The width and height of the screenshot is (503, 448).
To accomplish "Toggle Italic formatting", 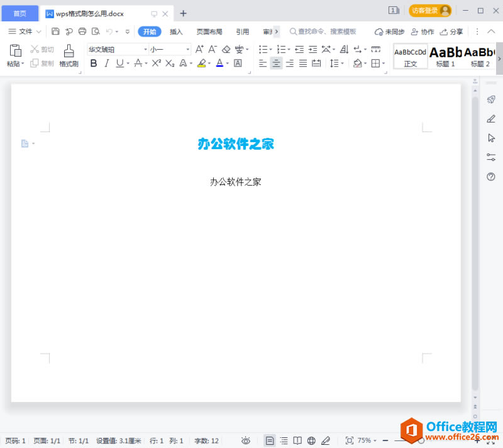I will pyautogui.click(x=106, y=63).
